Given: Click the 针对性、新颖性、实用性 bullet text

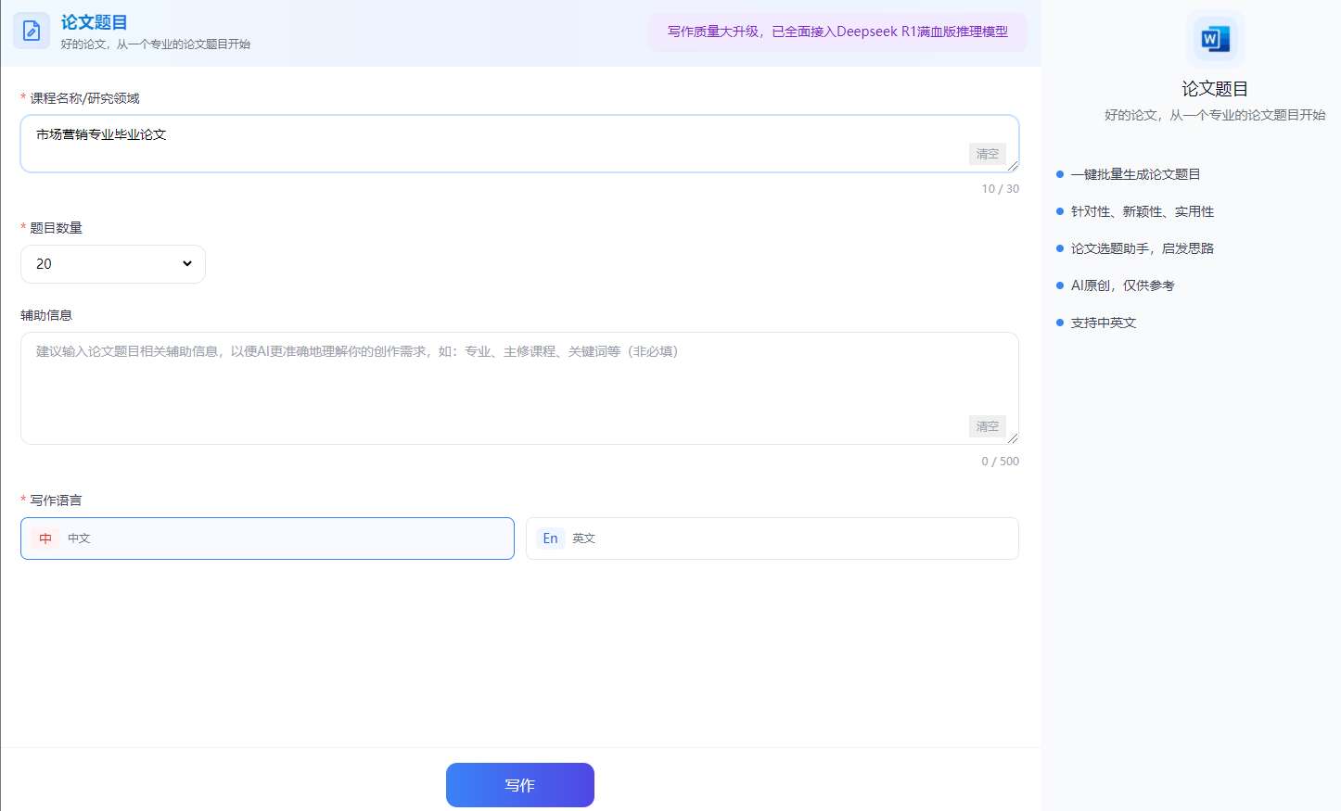Looking at the screenshot, I should 1143,211.
